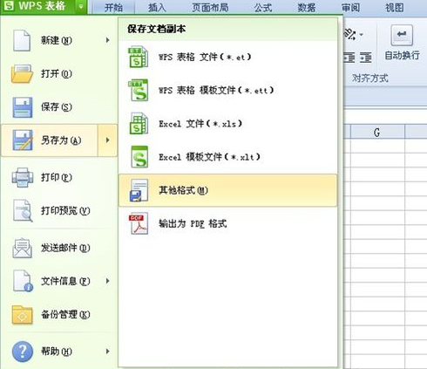Switch to the 插入 (Insert) ribbon tab
The height and width of the screenshot is (369, 427).
click(x=157, y=7)
